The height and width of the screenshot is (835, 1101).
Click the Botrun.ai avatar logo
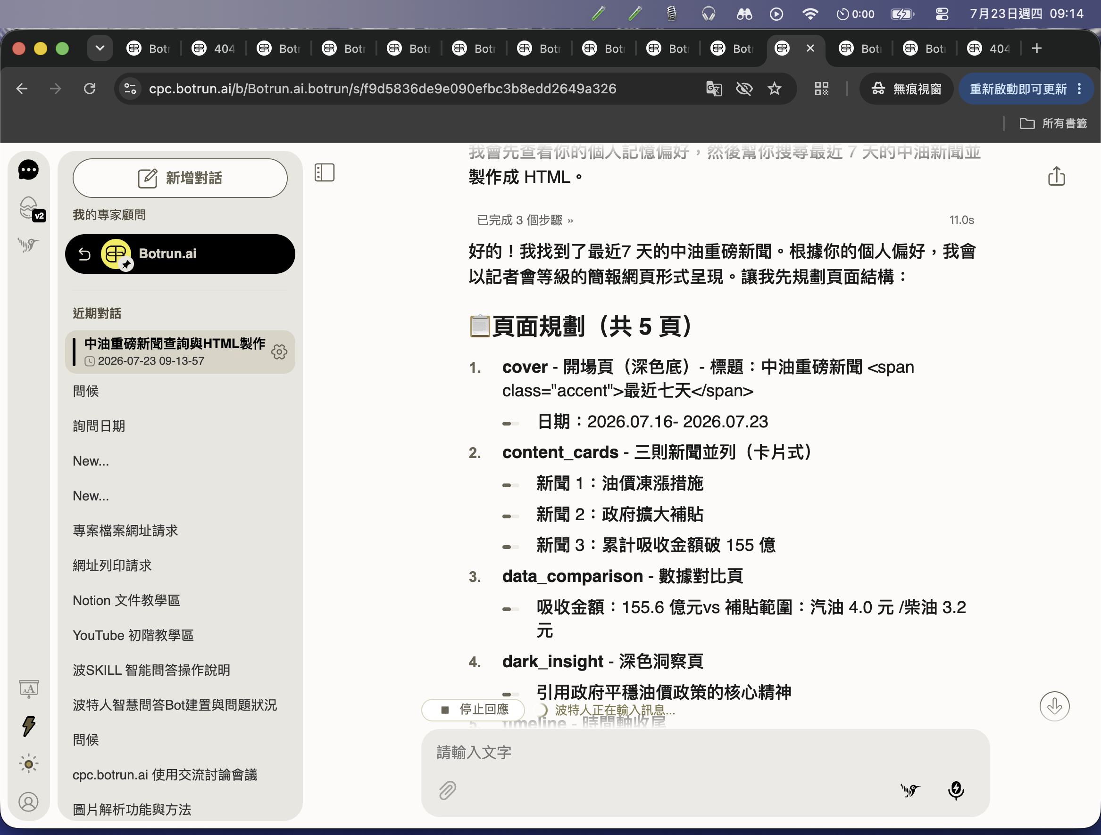tap(116, 254)
